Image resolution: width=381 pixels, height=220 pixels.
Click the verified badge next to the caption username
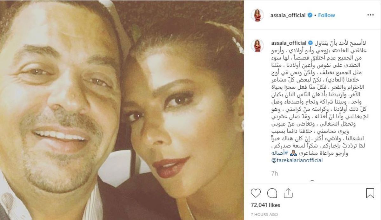[x=309, y=43]
